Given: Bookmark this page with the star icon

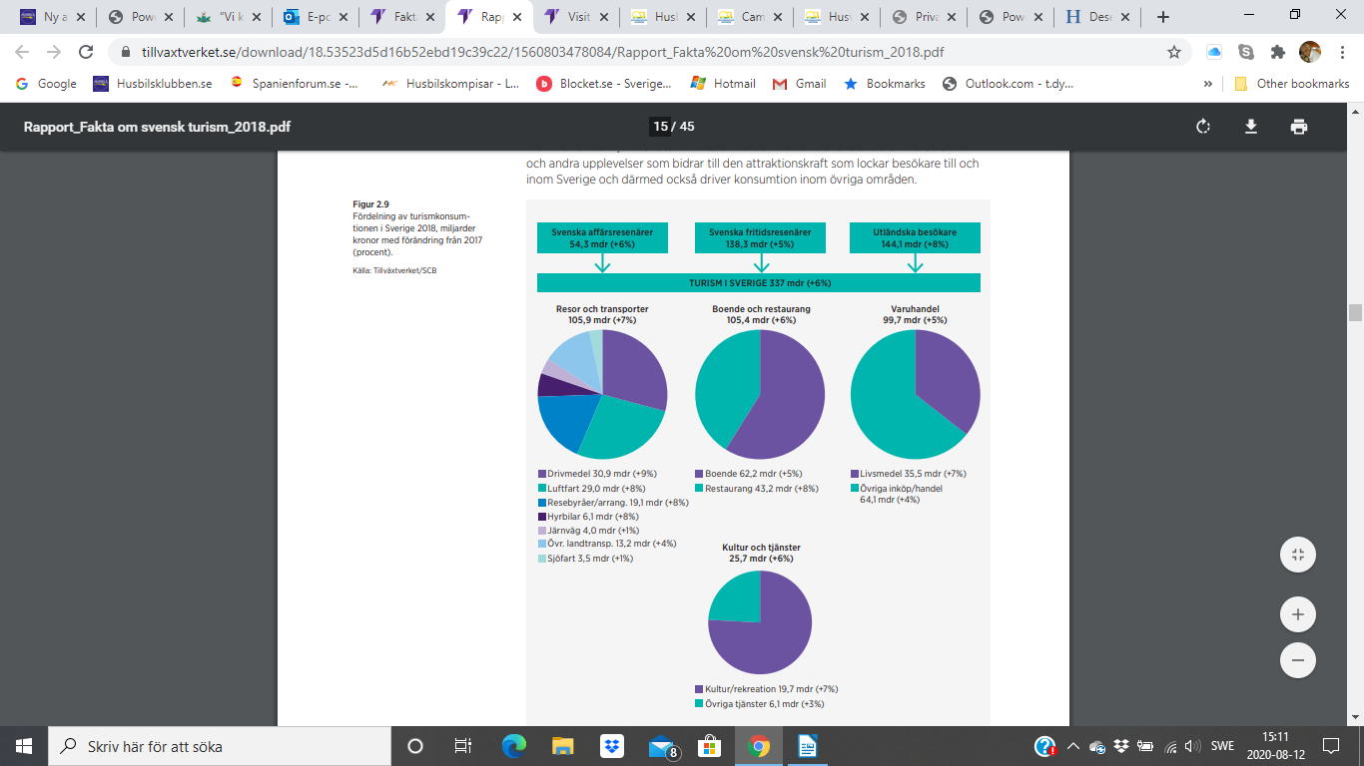Looking at the screenshot, I should 1174,52.
